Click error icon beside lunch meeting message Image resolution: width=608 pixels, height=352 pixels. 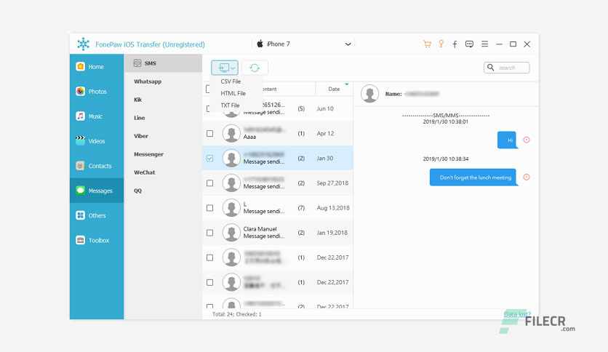point(527,177)
